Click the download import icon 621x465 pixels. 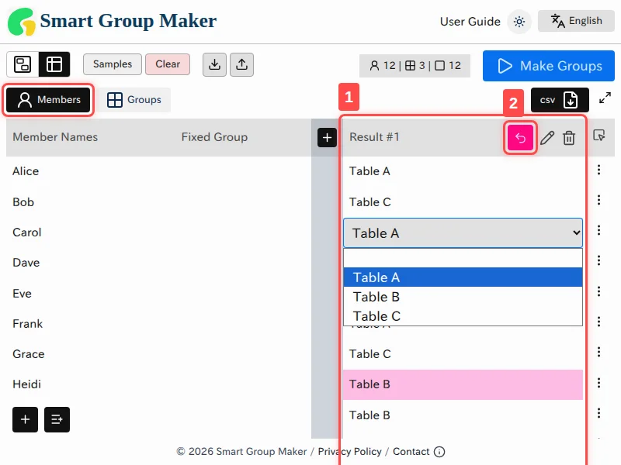click(214, 64)
